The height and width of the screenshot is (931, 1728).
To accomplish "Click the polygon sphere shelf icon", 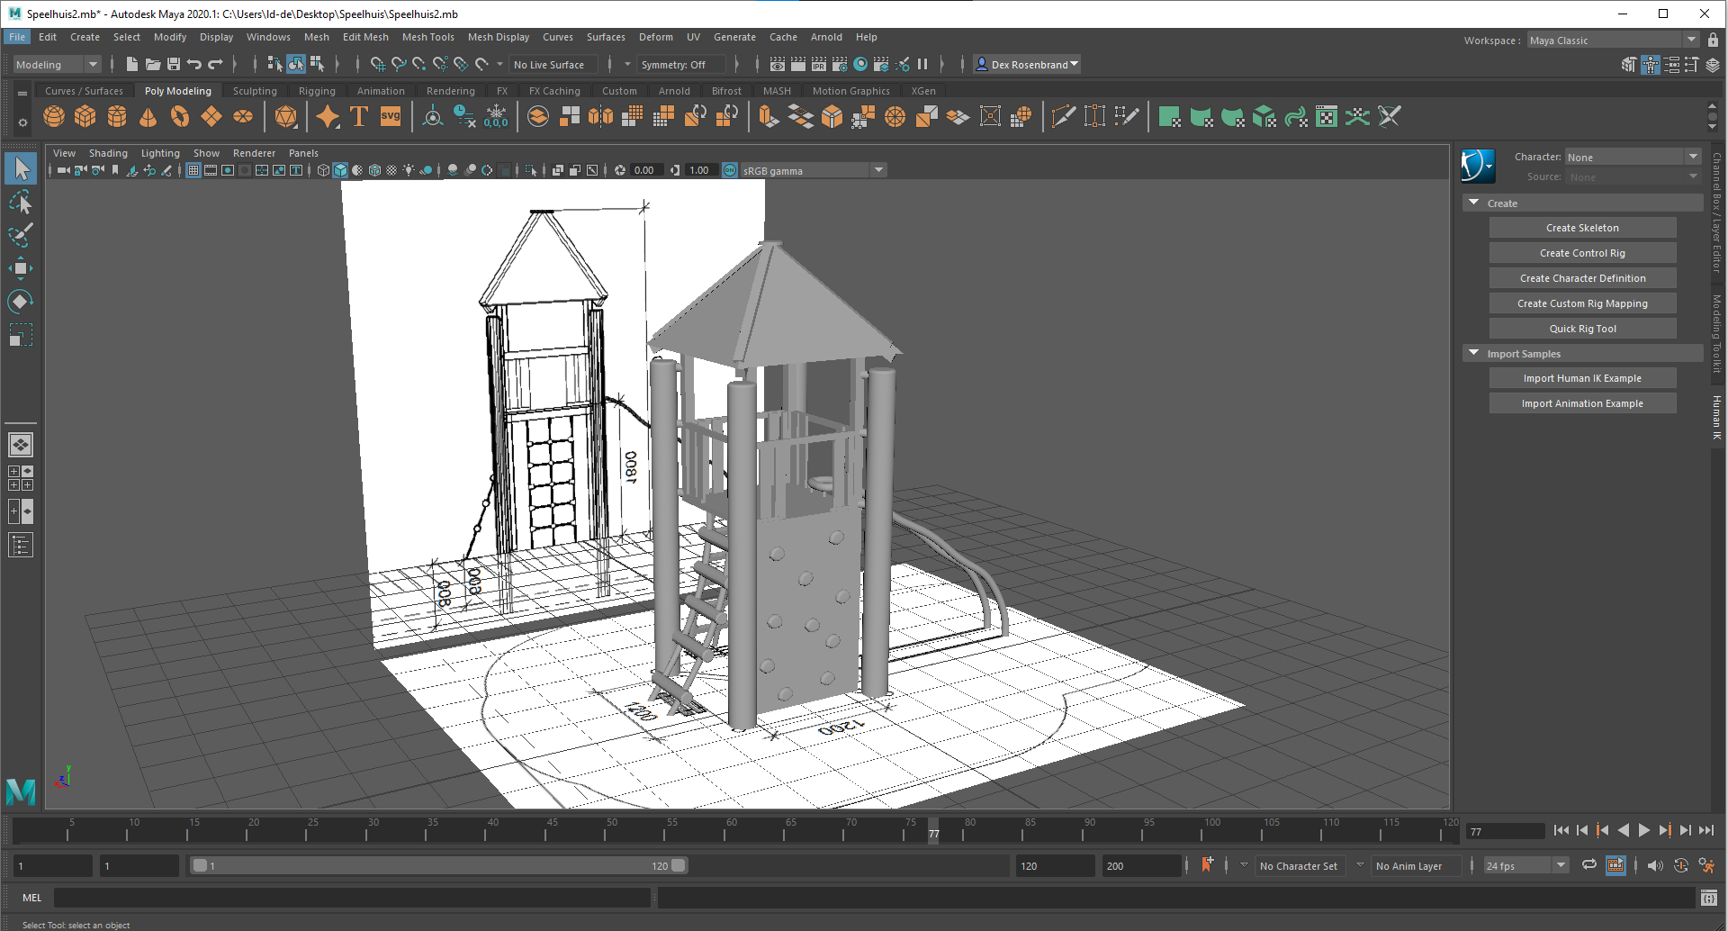I will (54, 117).
